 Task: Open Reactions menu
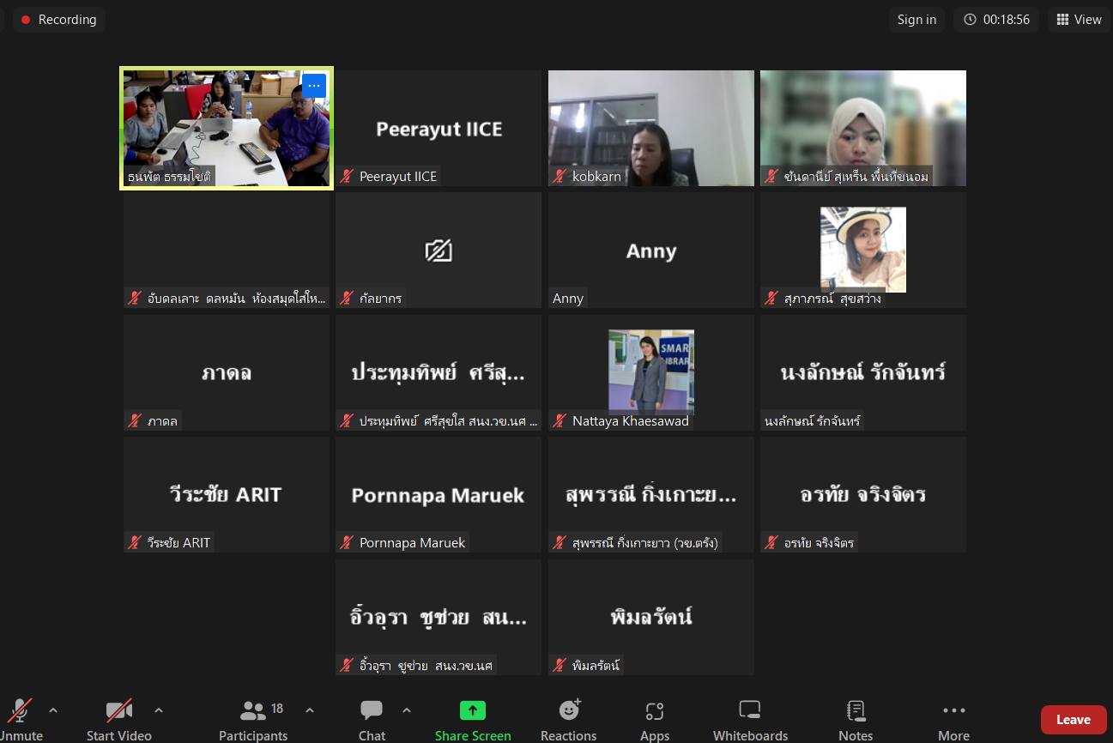tap(568, 719)
